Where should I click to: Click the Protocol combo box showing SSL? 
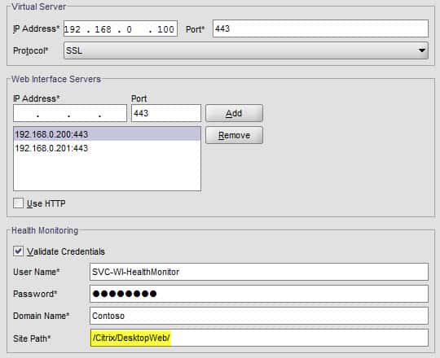click(246, 50)
